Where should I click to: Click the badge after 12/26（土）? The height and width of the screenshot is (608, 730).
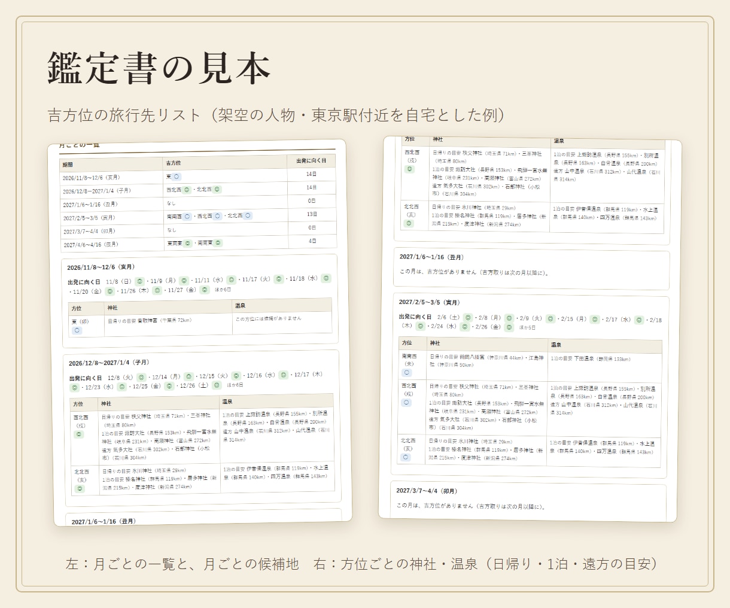point(217,385)
